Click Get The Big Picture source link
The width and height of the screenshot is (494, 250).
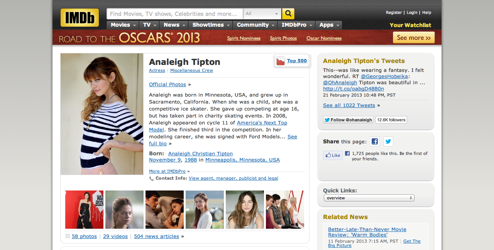point(374,243)
